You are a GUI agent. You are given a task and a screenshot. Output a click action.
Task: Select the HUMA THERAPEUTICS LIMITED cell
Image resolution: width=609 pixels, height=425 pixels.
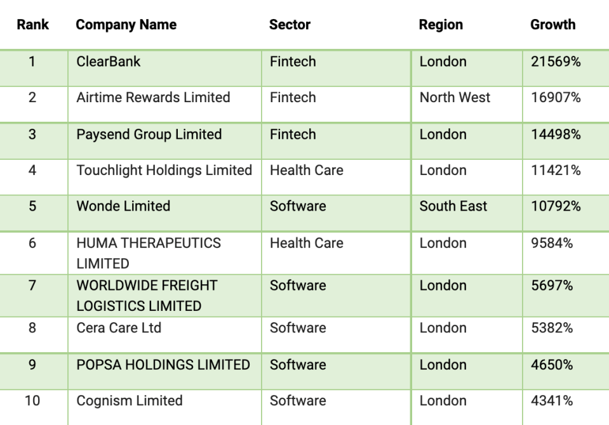[x=149, y=252]
